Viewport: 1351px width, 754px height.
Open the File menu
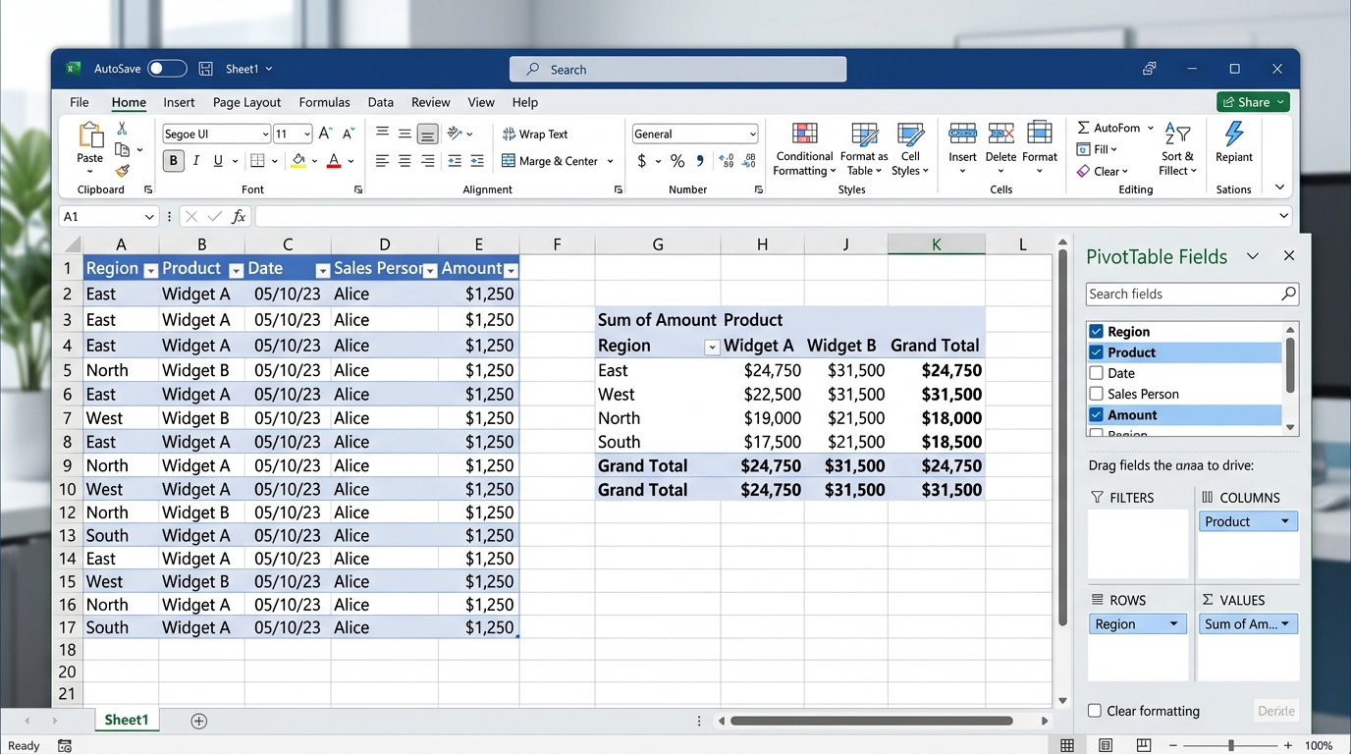pos(80,102)
